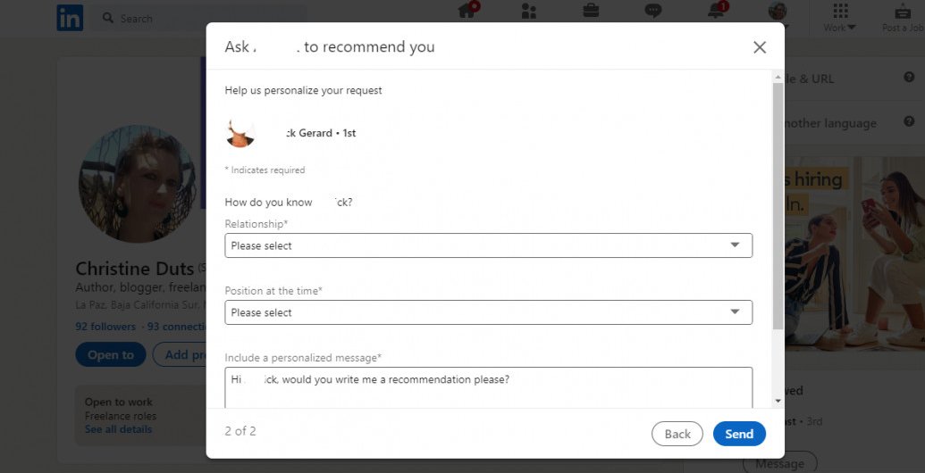
Task: Click the Send button
Action: click(x=739, y=434)
